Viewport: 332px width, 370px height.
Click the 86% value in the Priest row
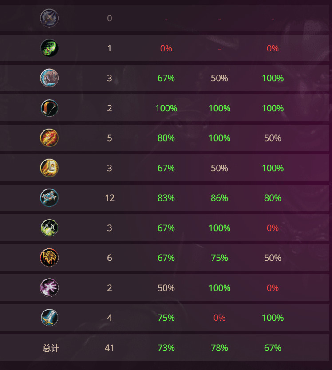219,198
